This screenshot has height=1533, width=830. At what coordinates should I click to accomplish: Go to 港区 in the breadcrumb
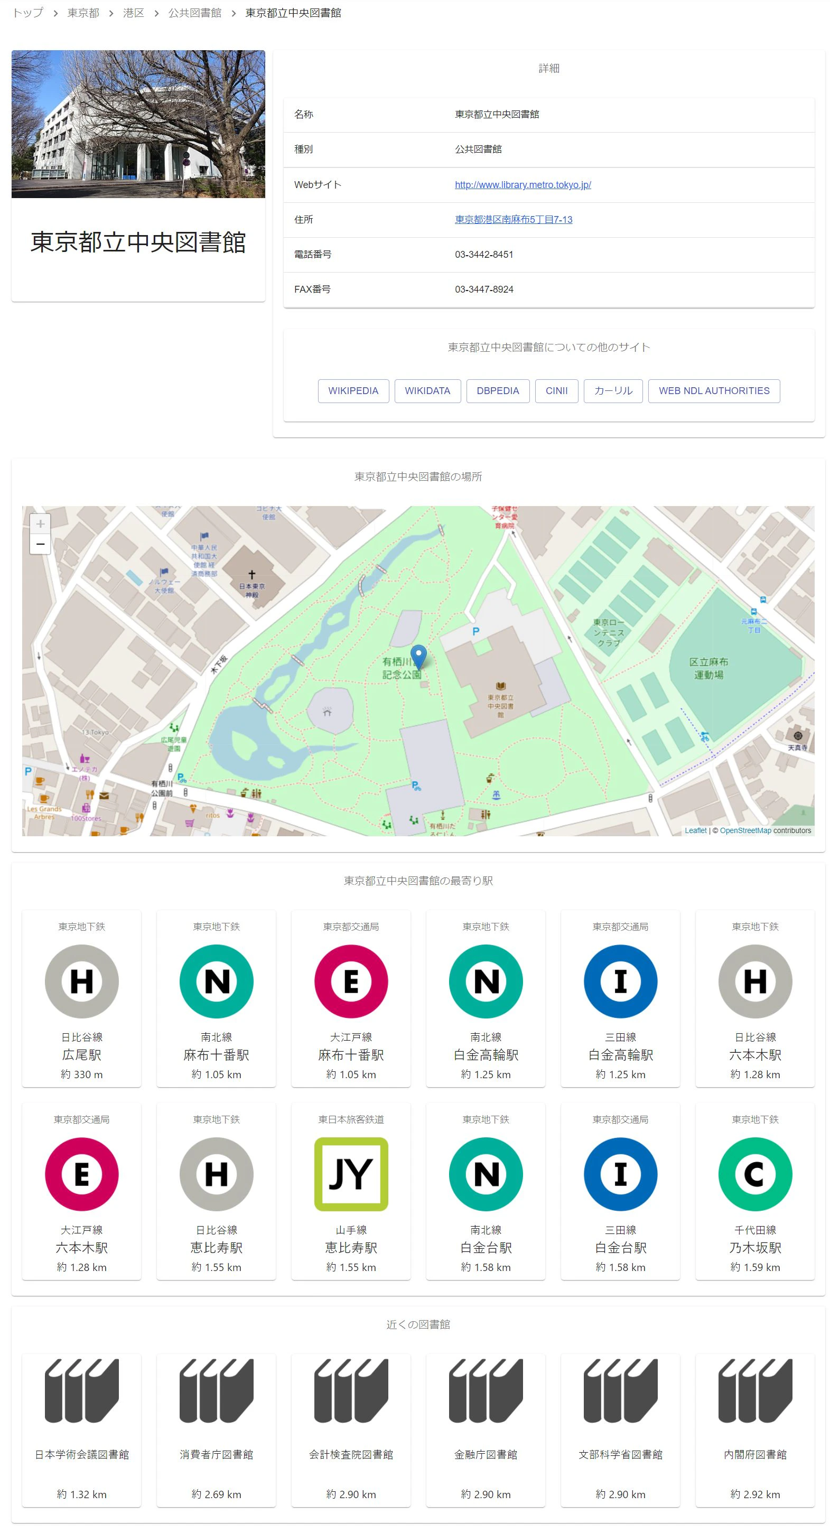tap(134, 13)
